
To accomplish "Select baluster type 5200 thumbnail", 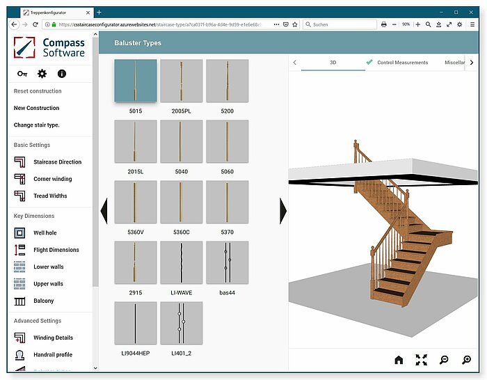I will (x=227, y=81).
